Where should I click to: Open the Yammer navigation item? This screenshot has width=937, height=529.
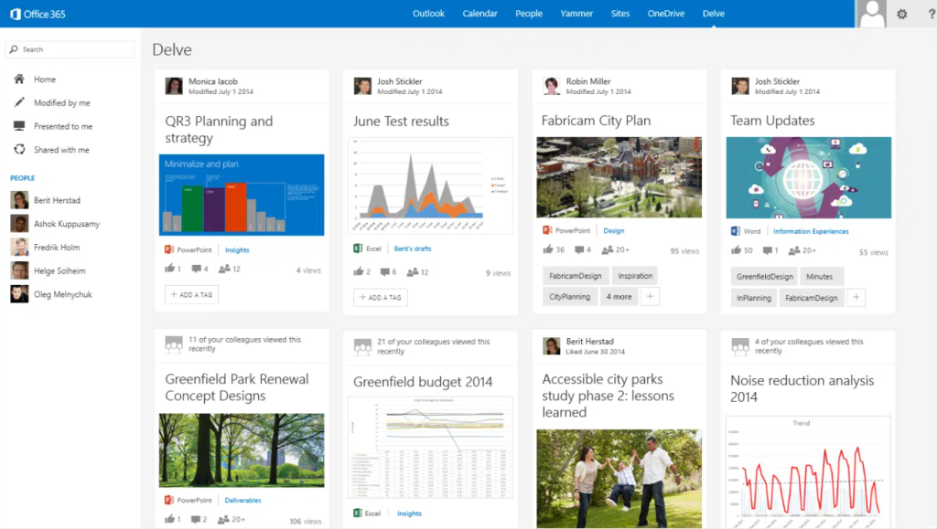[x=576, y=14]
